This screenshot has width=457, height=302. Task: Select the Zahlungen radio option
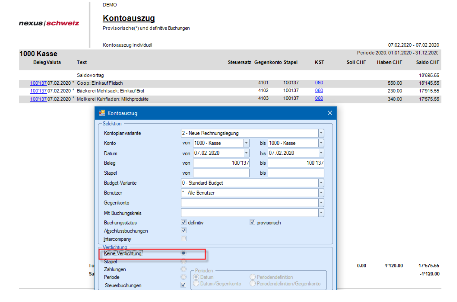pyautogui.click(x=183, y=269)
